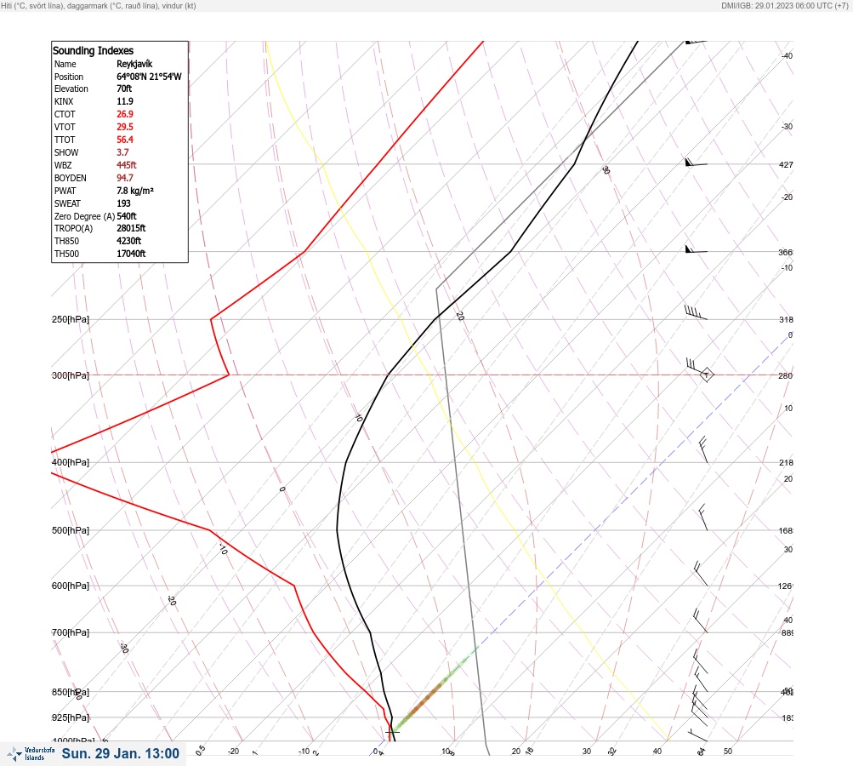This screenshot has height=766, width=853.
Task: Click the wind barb at 250 hPa
Action: click(696, 312)
